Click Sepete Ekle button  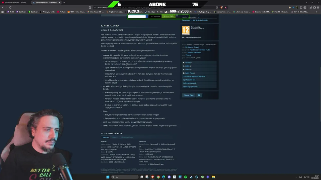[x=169, y=16]
